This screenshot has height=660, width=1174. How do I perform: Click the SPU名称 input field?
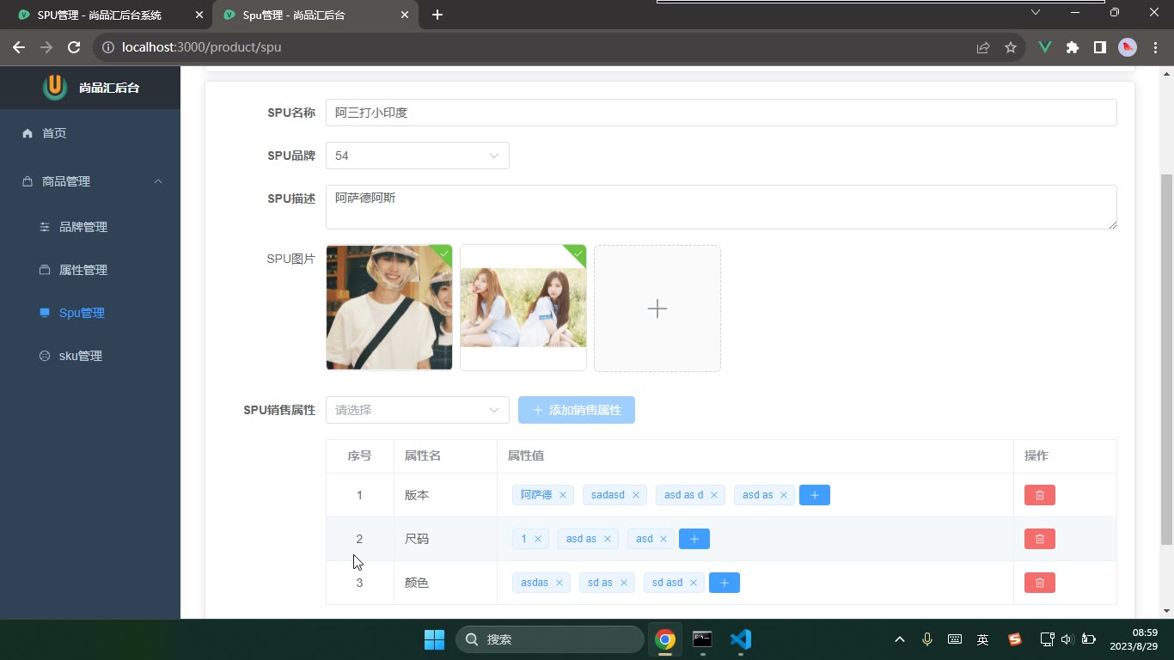(721, 113)
